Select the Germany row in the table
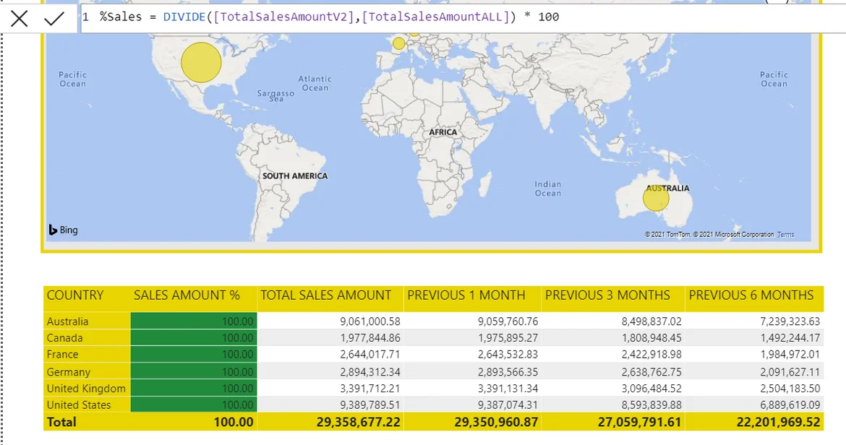Image resolution: width=846 pixels, height=445 pixels. click(69, 372)
